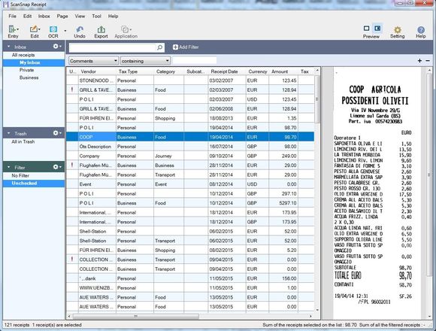Image resolution: width=436 pixels, height=331 pixels.
Task: Select My Inbox folder
Action: pos(34,62)
